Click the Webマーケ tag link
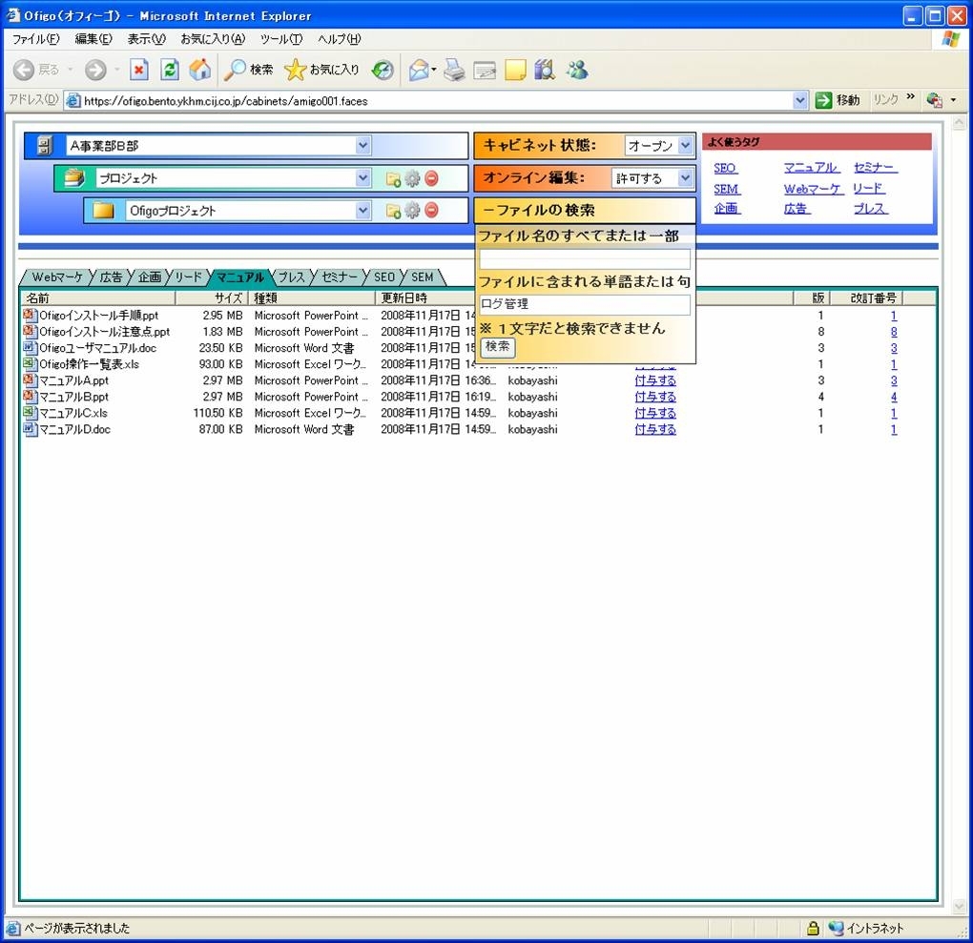 [x=813, y=189]
